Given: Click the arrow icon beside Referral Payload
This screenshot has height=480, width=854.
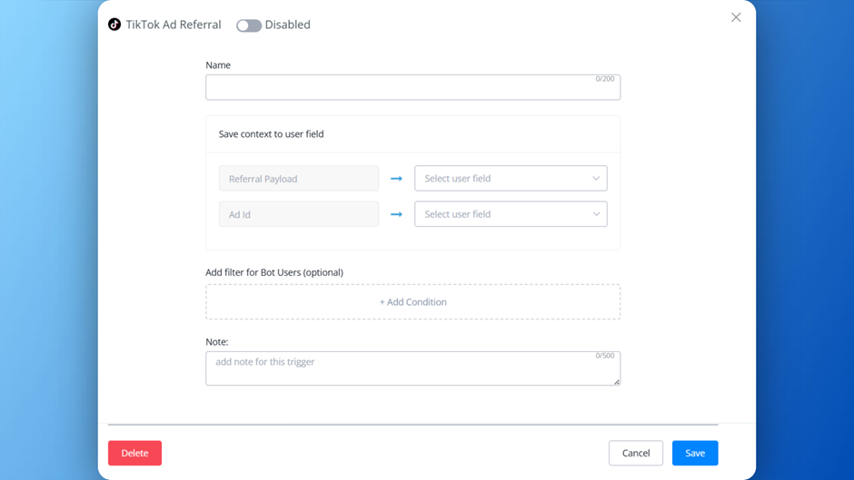Looking at the screenshot, I should 396,179.
